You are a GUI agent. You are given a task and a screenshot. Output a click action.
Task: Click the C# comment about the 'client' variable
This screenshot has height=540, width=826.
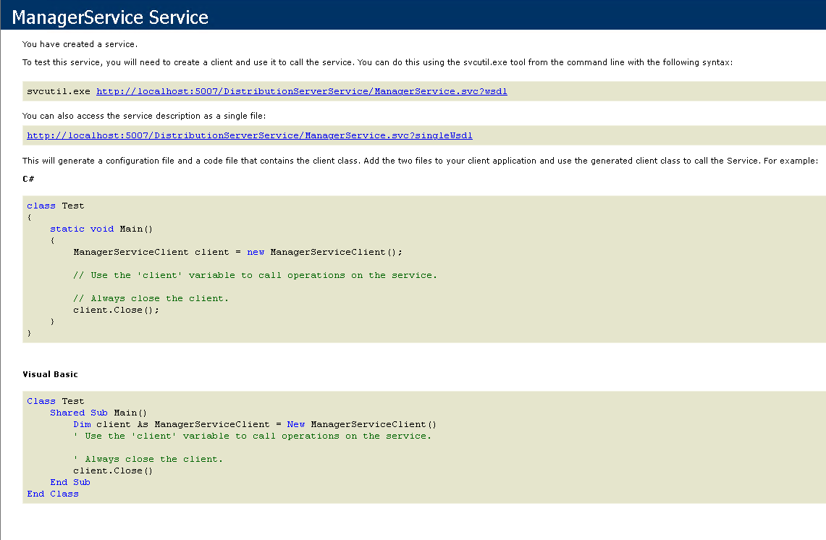(255, 275)
